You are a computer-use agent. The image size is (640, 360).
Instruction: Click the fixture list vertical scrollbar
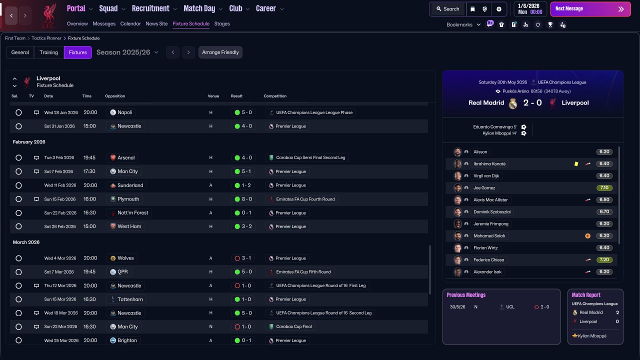(429, 270)
